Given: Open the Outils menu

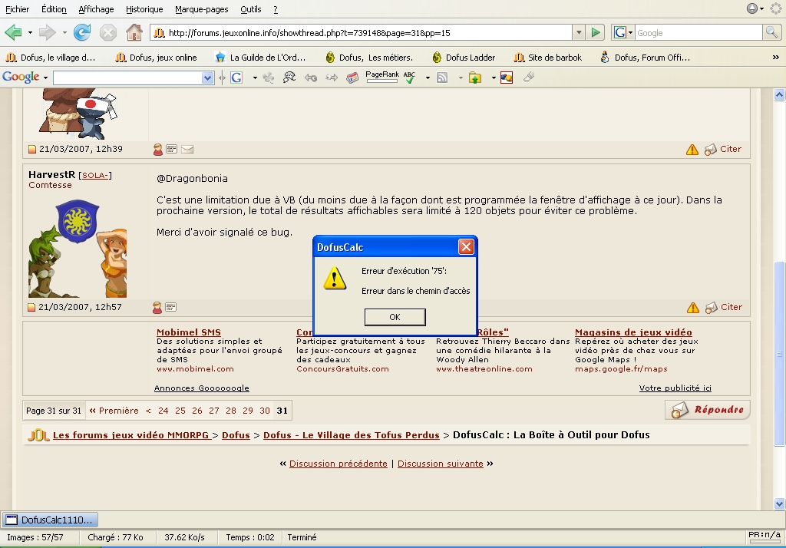Looking at the screenshot, I should (x=251, y=9).
